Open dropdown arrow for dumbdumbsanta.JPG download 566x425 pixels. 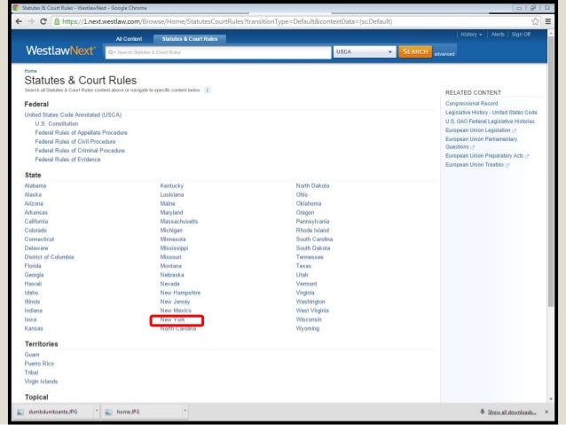[97, 411]
